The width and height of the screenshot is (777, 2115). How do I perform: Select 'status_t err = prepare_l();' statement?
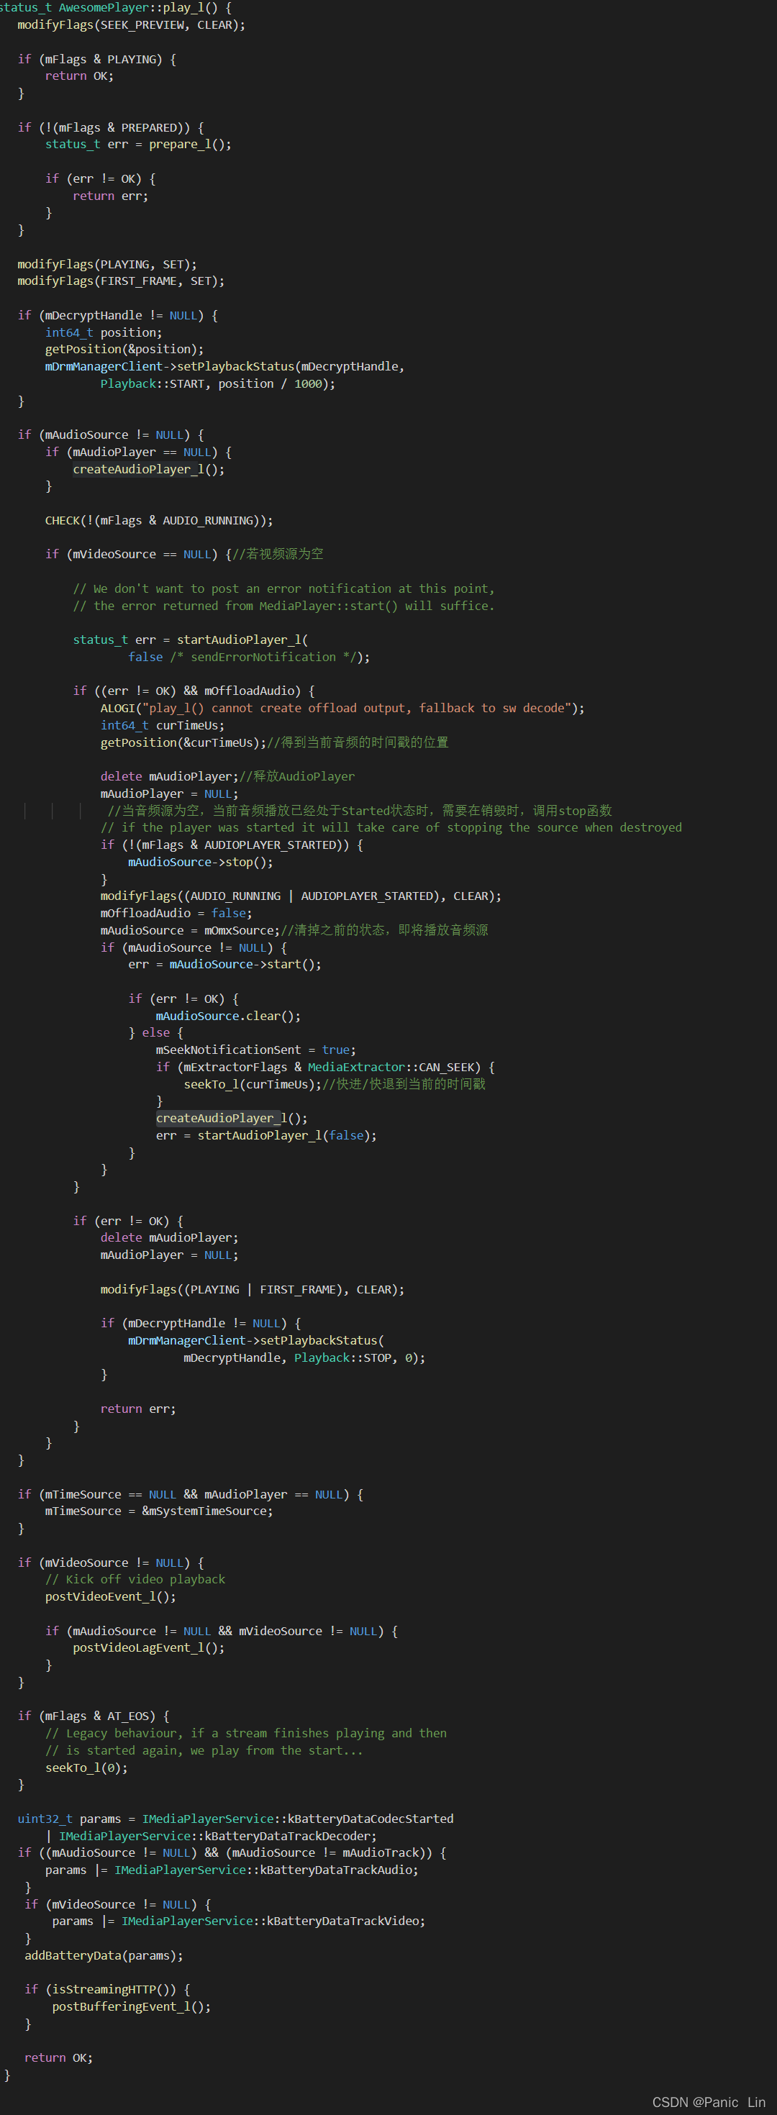coord(138,145)
